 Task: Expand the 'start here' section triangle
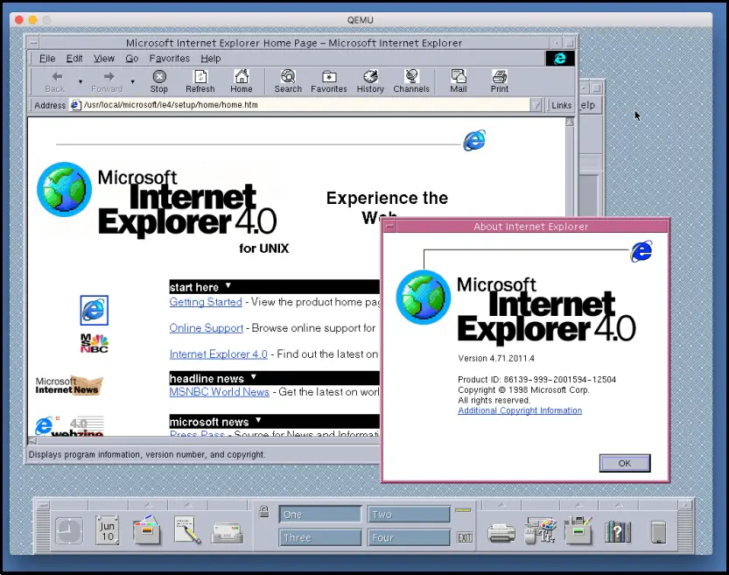[x=228, y=285]
